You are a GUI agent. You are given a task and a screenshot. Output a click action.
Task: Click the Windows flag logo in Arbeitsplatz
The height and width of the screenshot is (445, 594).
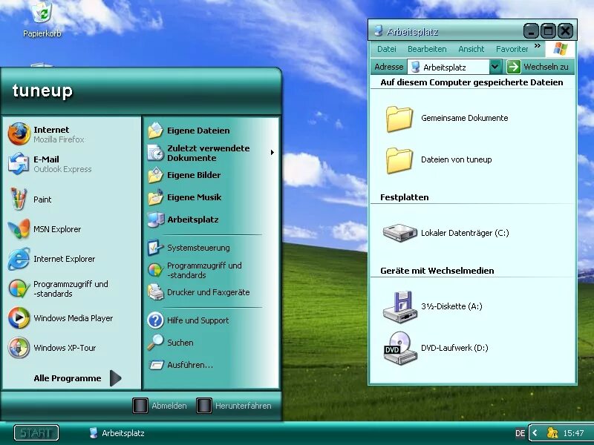pos(561,49)
